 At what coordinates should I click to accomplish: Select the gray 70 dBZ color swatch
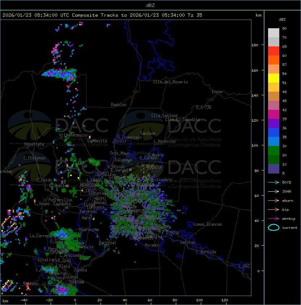point(274,42)
